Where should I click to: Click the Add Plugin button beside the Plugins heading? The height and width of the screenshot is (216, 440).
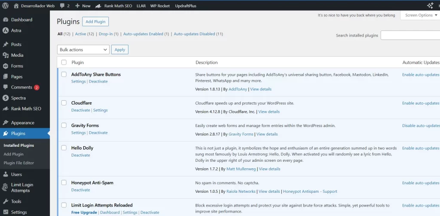pyautogui.click(x=95, y=22)
